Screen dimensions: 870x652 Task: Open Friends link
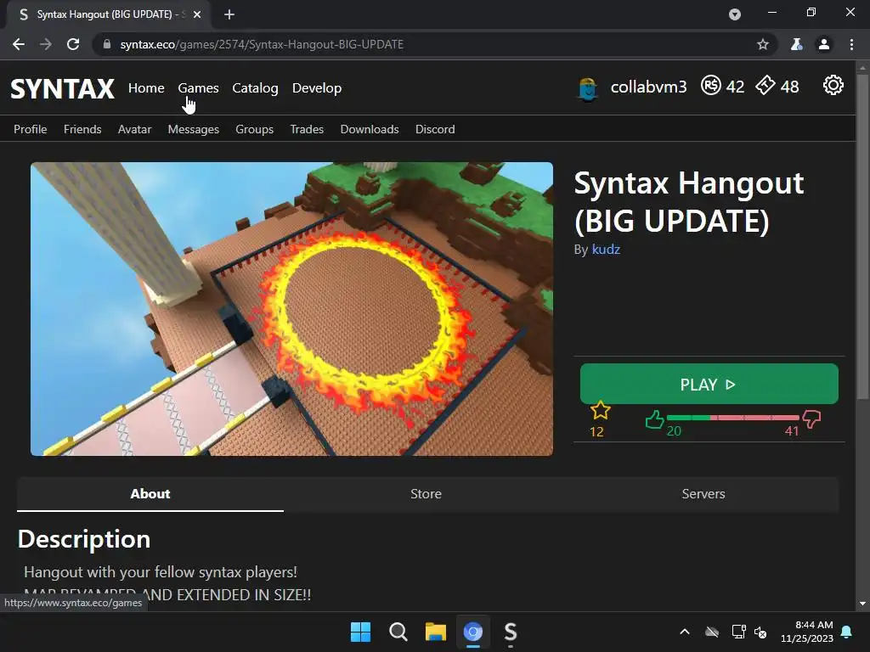click(82, 129)
